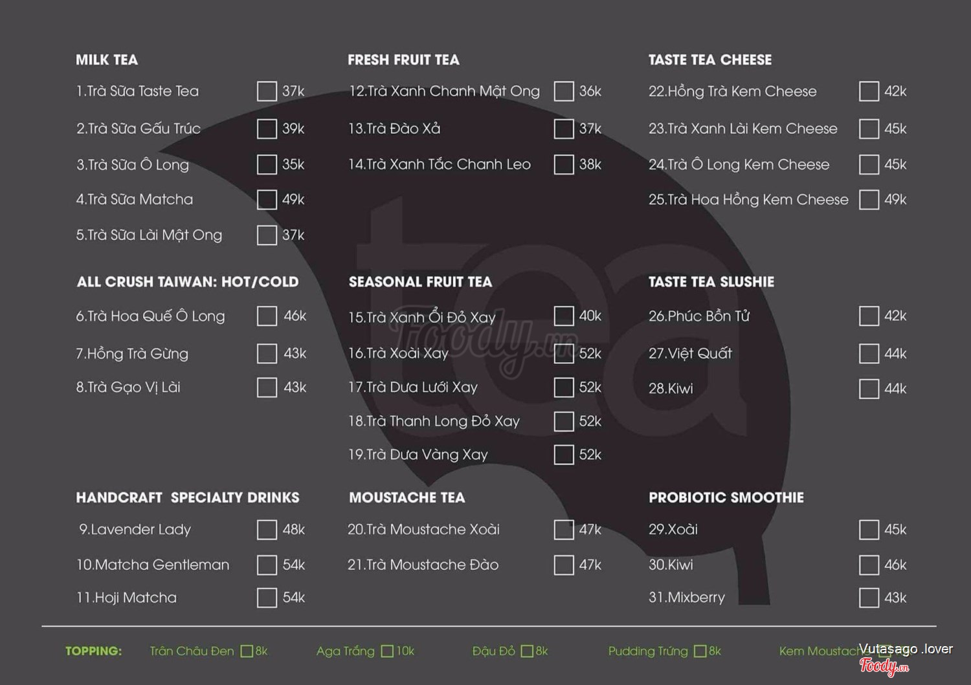The width and height of the screenshot is (971, 685).
Task: Check the Mixberry smoothie box
Action: 869,597
